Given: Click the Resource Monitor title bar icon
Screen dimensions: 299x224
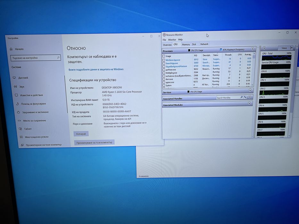Looking at the screenshot, I should click(x=164, y=35).
